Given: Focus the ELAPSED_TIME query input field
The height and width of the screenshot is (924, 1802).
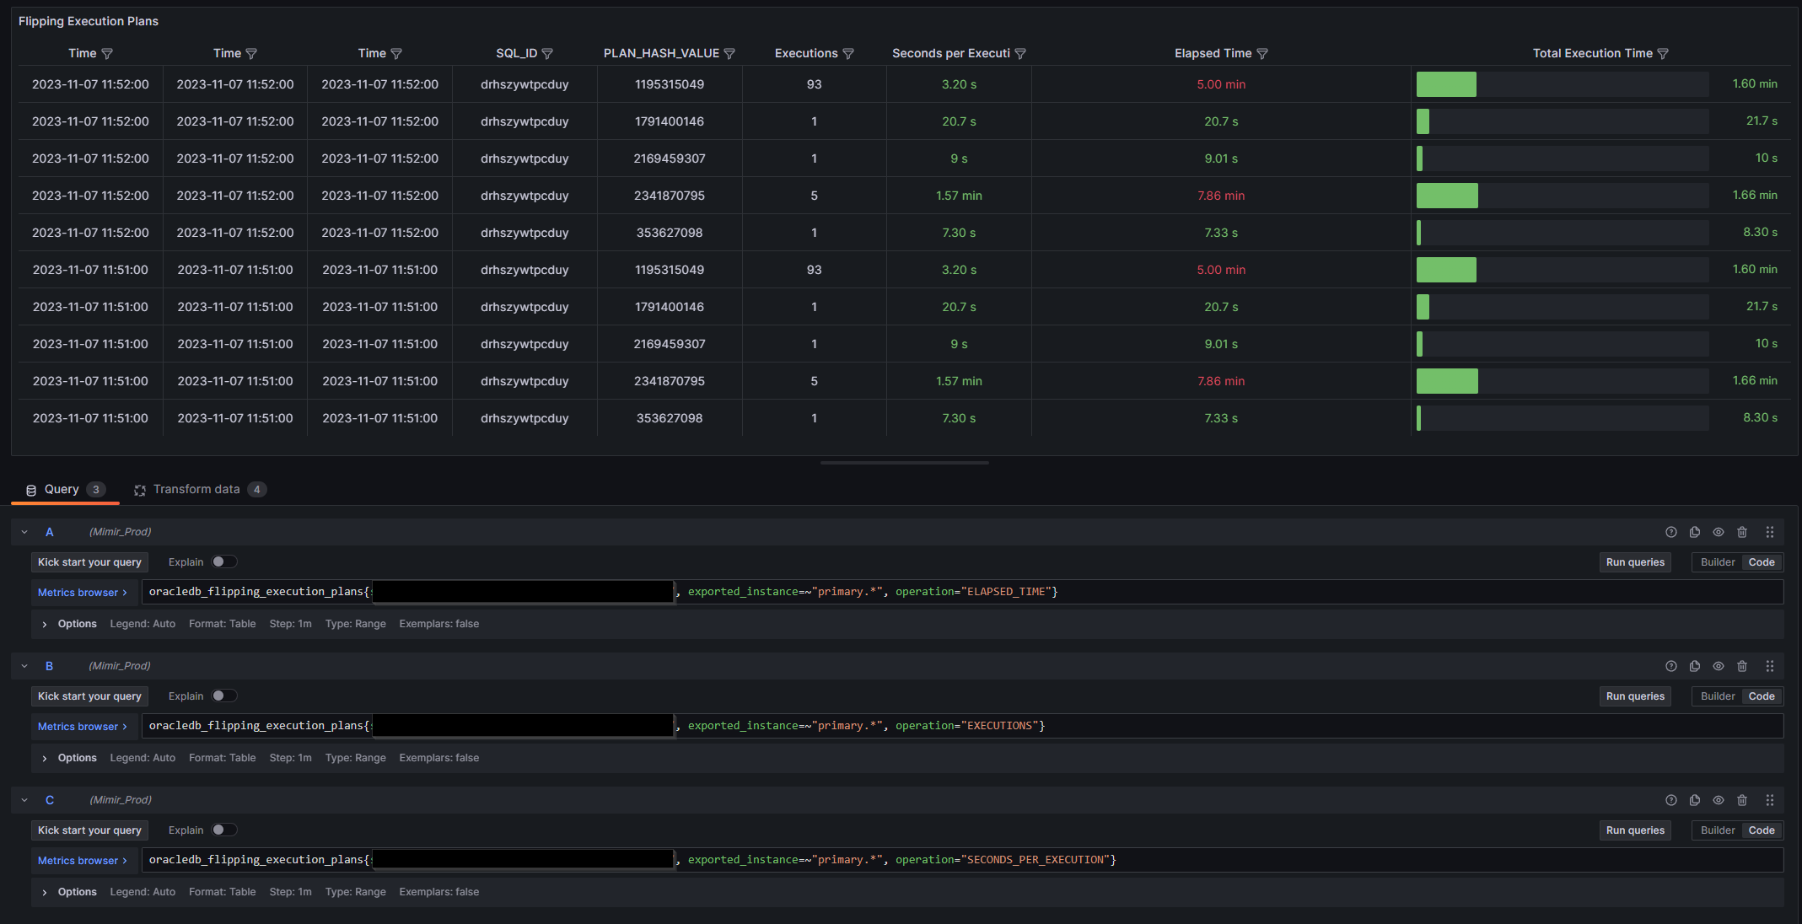Looking at the screenshot, I should [x=962, y=592].
